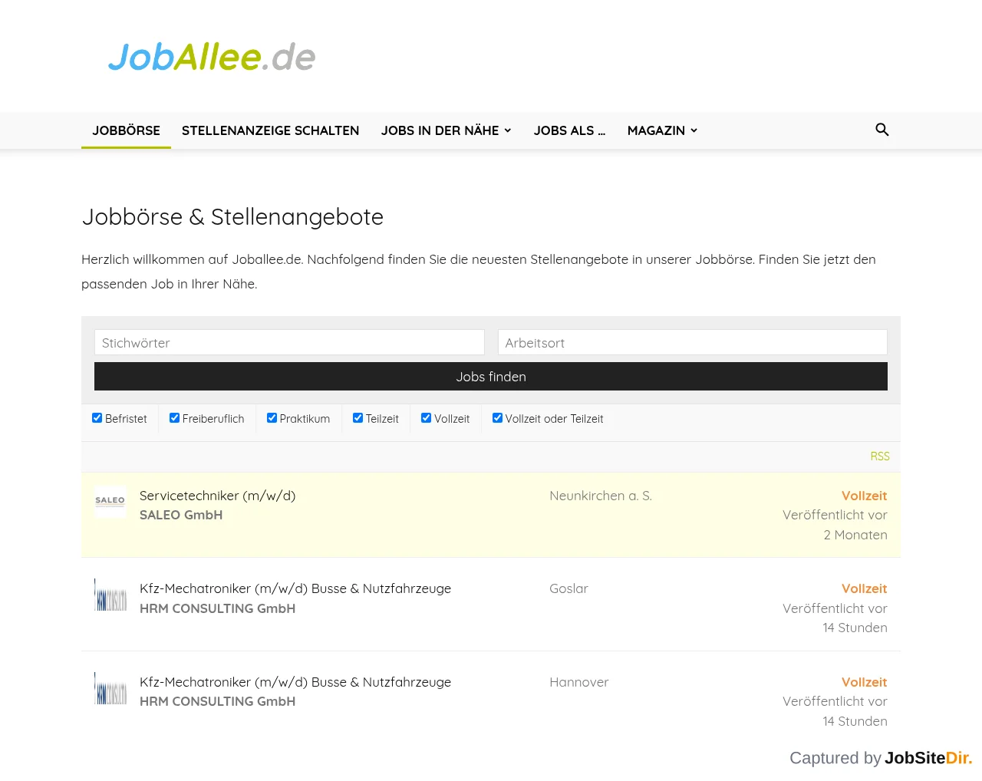This screenshot has width=982, height=781.
Task: Toggle the Freiberuflich checkbox
Action: pos(174,418)
